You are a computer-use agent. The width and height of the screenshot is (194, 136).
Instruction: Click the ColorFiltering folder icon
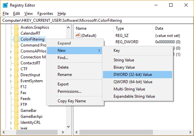point(16,39)
